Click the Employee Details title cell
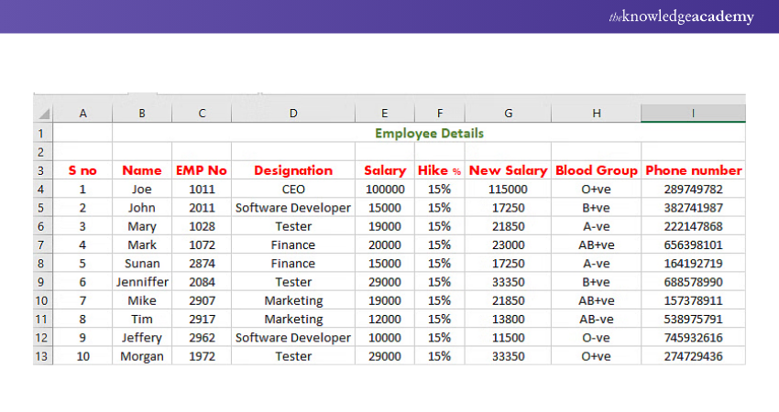Image resolution: width=779 pixels, height=412 pixels. click(x=429, y=133)
